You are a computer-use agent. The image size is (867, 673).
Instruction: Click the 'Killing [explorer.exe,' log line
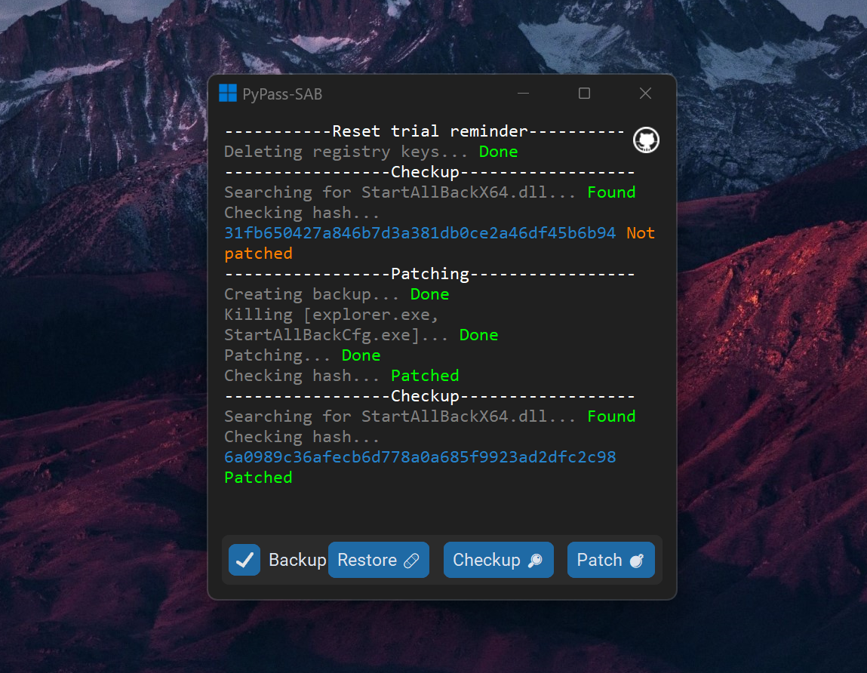[331, 315]
